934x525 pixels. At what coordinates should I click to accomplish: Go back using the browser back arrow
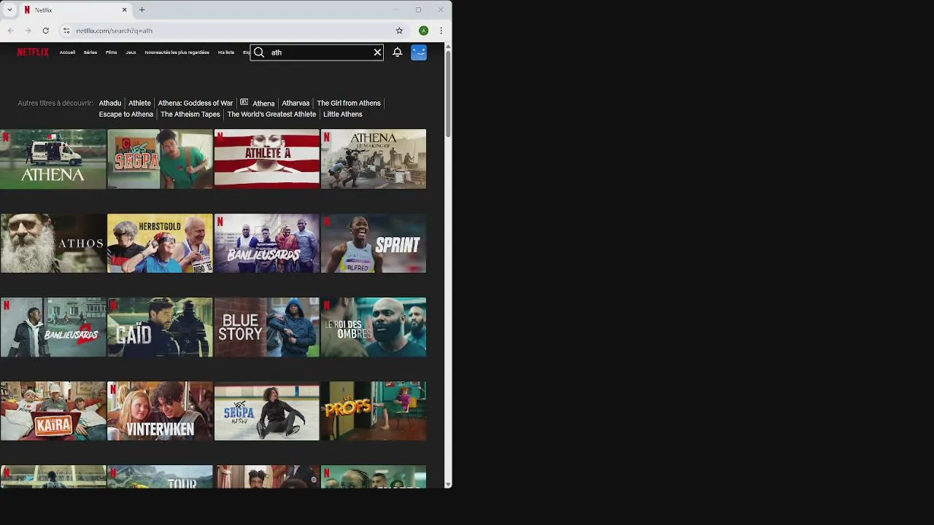[10, 31]
